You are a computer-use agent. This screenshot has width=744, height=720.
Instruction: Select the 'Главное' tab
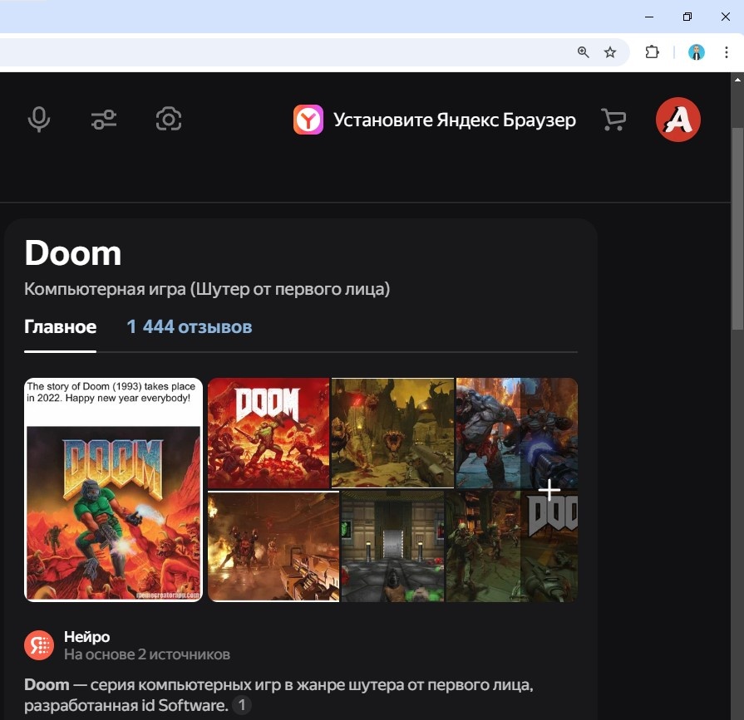coord(60,327)
